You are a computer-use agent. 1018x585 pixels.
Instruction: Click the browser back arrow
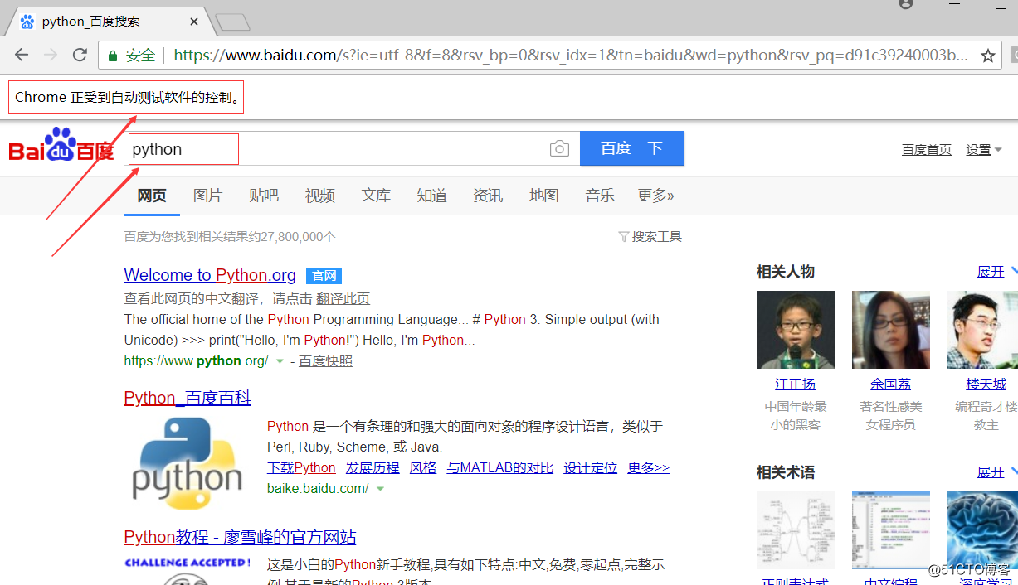pyautogui.click(x=22, y=55)
